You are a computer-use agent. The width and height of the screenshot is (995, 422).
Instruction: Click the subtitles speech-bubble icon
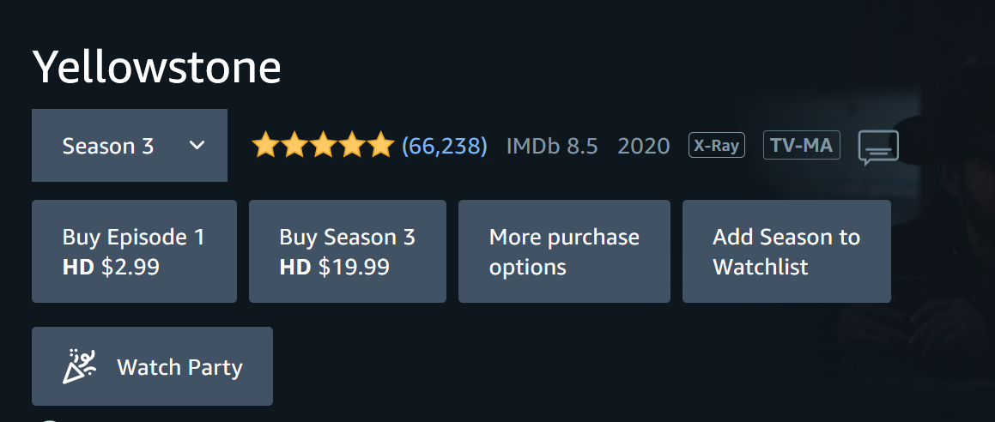coord(878,148)
